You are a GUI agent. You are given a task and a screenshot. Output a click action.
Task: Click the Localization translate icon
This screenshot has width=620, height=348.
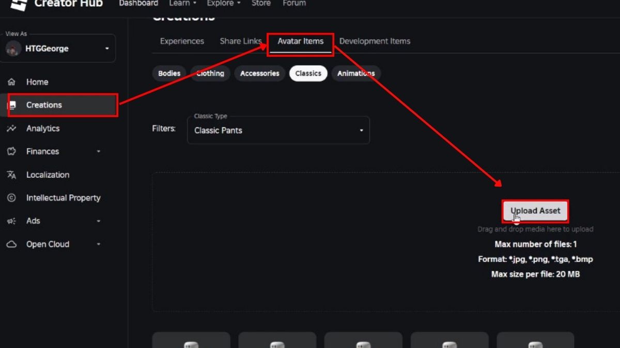pos(11,175)
